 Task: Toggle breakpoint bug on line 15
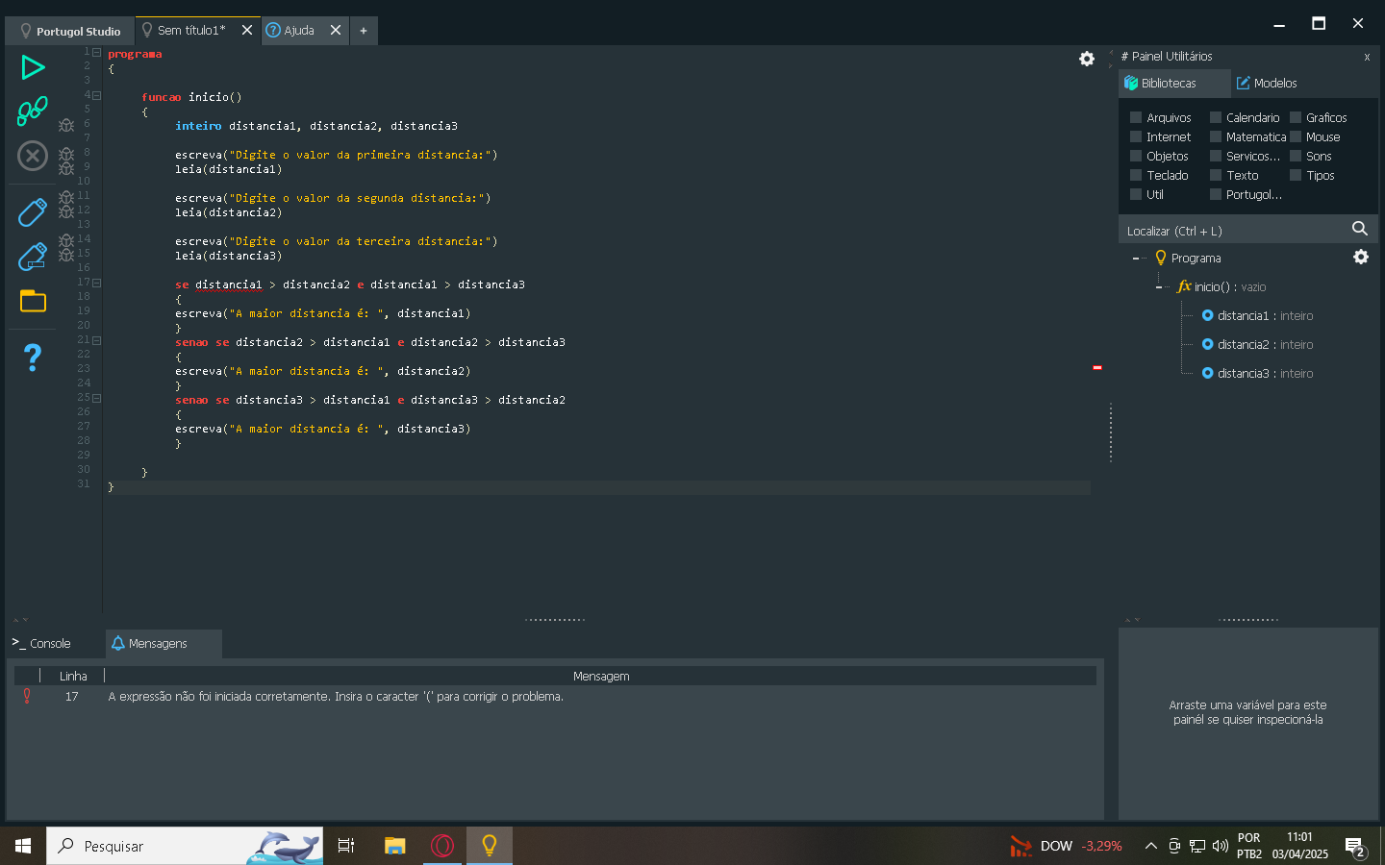[66, 255]
